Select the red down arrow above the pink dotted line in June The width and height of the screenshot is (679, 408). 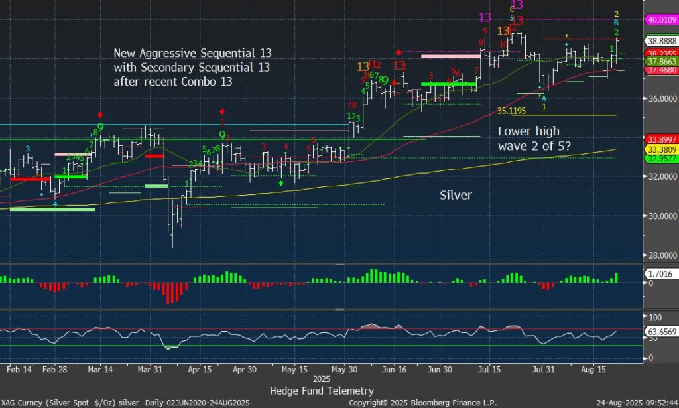pyautogui.click(x=399, y=52)
